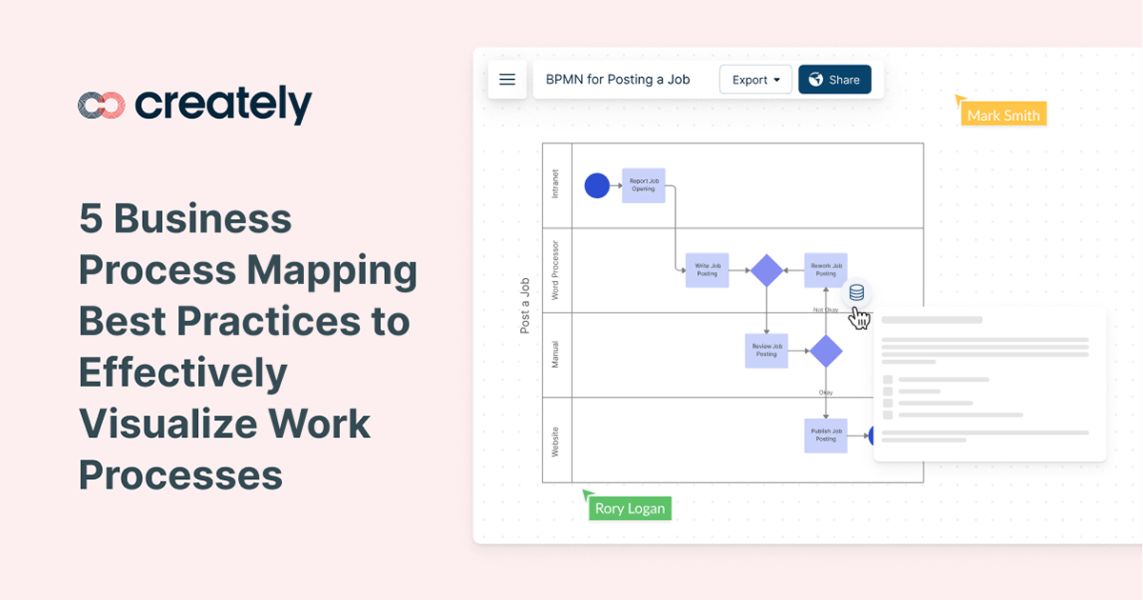This screenshot has width=1143, height=600.
Task: Select the diamond gateway after Write Job Posting
Action: pos(766,270)
